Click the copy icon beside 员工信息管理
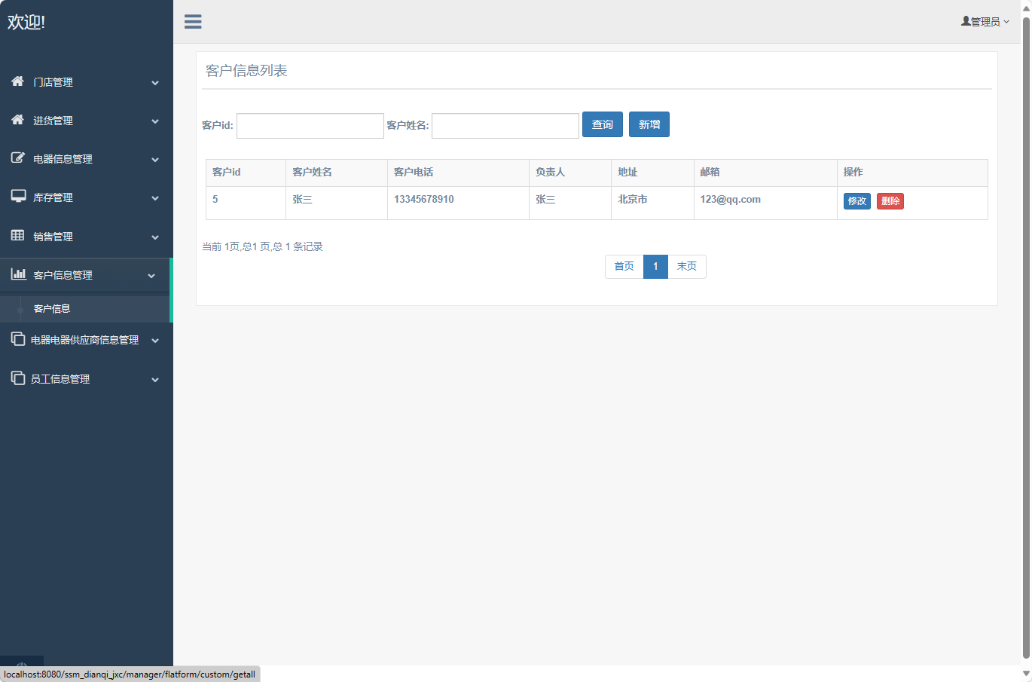The image size is (1032, 682). [x=18, y=378]
